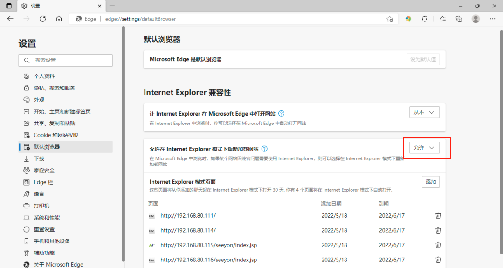Click the address bar URL

(x=140, y=19)
